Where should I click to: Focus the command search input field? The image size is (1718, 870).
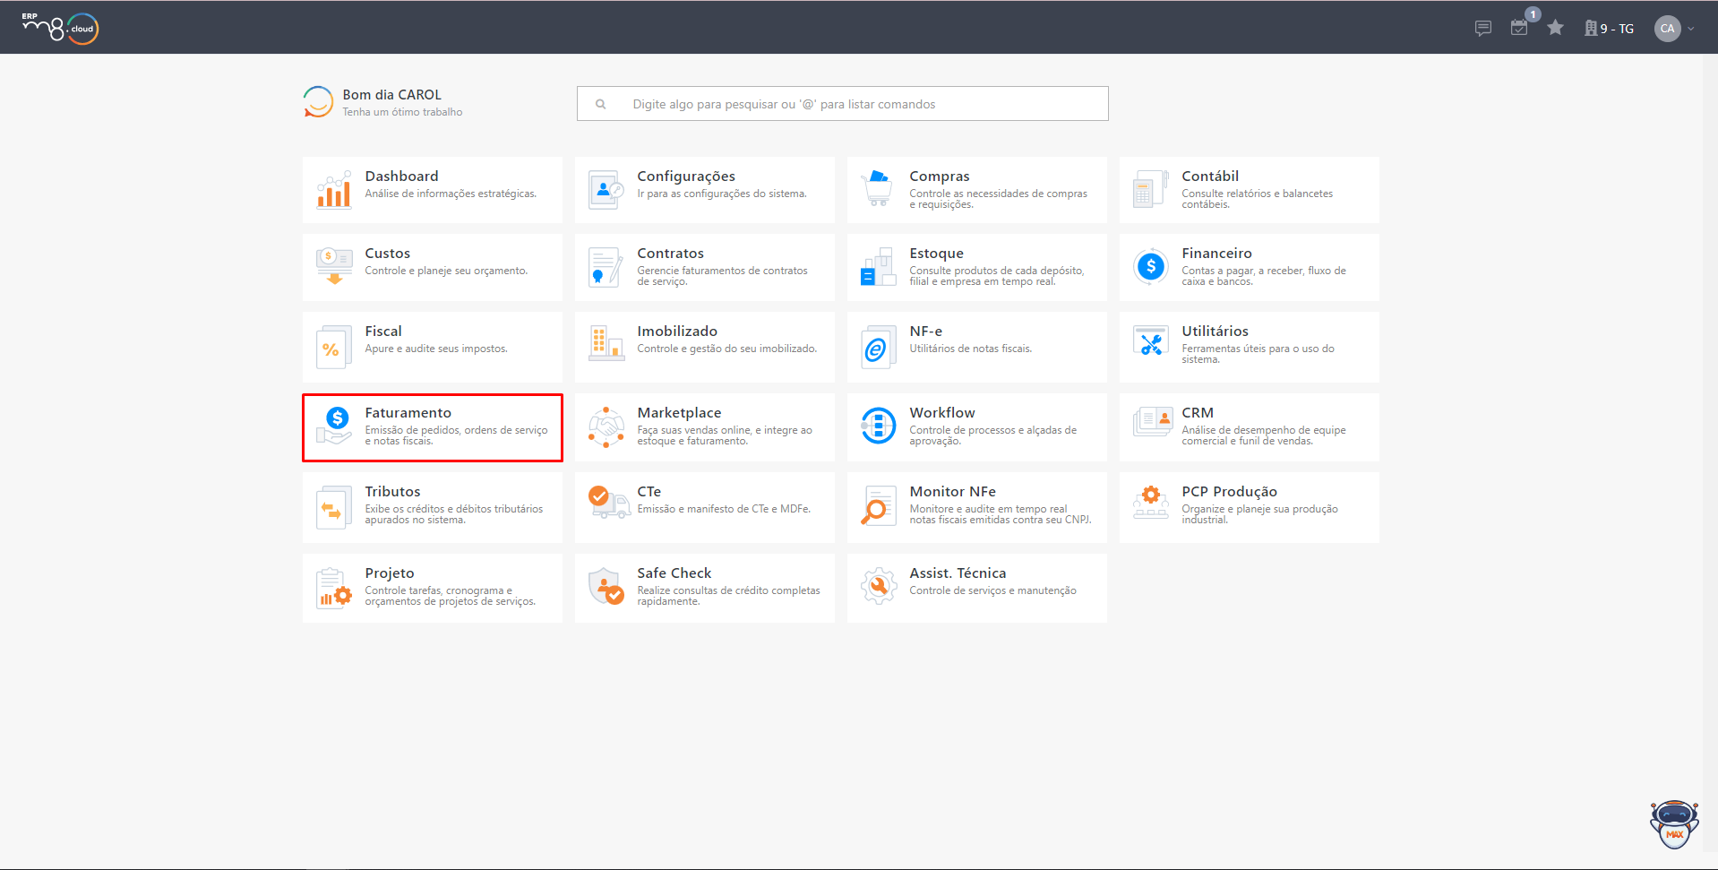pyautogui.click(x=843, y=104)
